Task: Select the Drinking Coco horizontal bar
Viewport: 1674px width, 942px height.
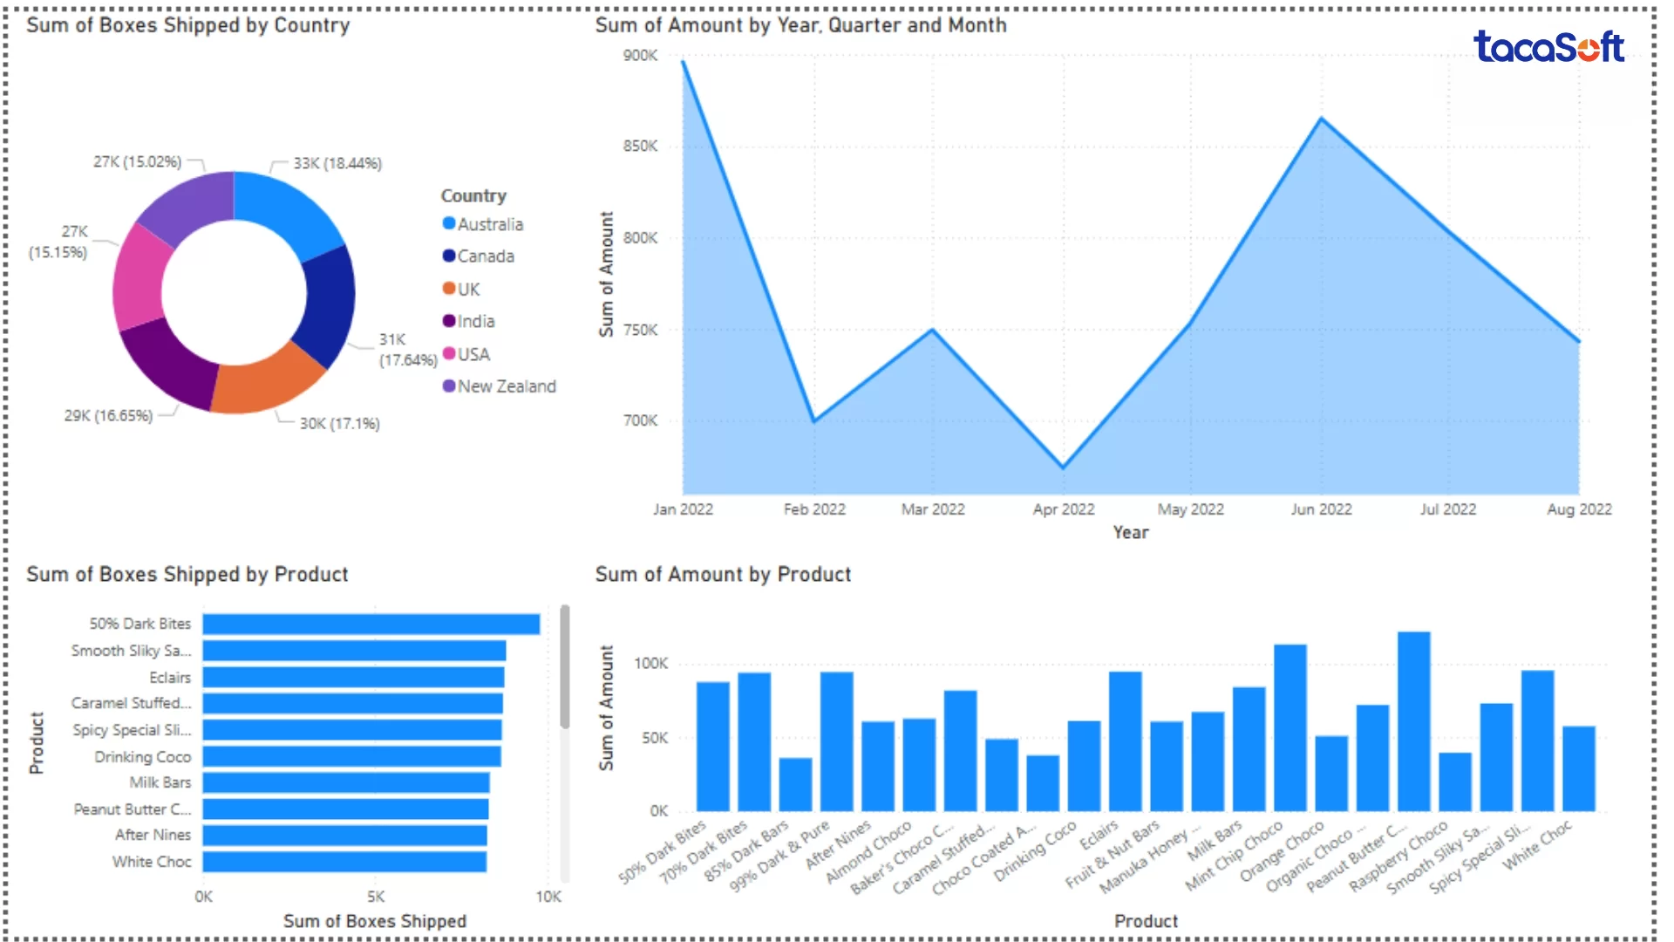Action: (x=352, y=756)
